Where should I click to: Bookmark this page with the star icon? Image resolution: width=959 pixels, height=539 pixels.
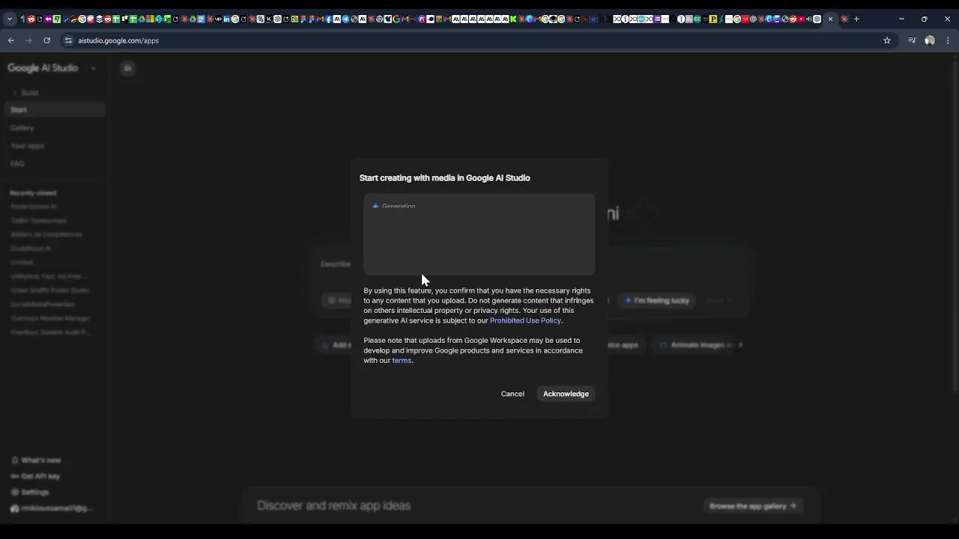pos(887,40)
